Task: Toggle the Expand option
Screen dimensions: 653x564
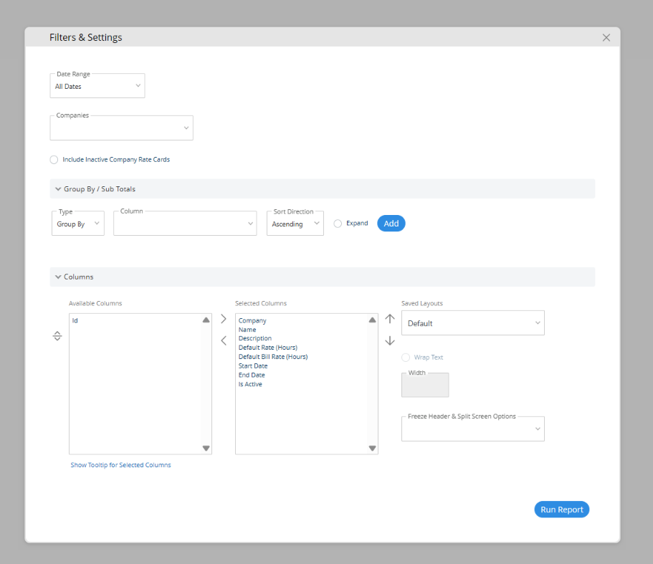Action: [x=338, y=224]
